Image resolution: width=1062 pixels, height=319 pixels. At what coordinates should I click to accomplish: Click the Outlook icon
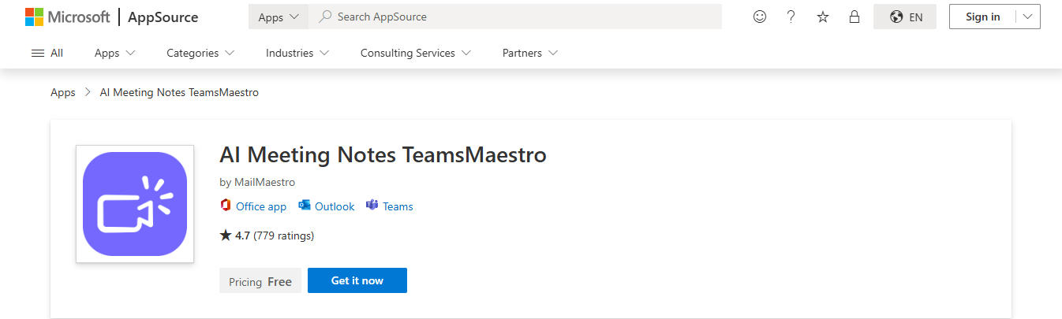[305, 206]
